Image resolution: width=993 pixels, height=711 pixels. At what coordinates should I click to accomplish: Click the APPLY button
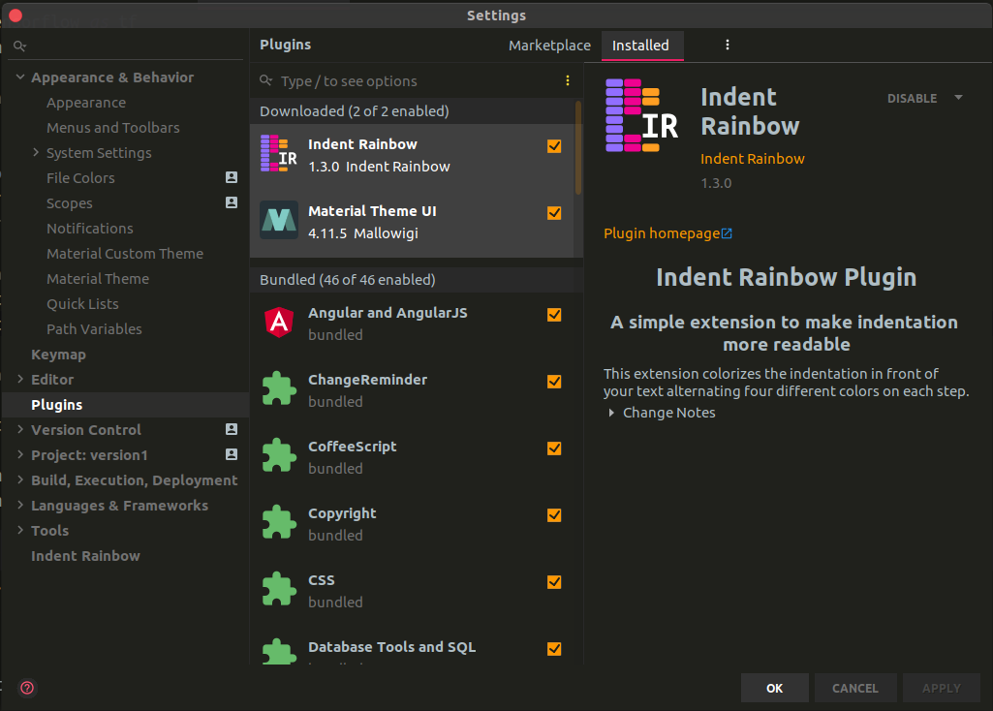tap(941, 688)
